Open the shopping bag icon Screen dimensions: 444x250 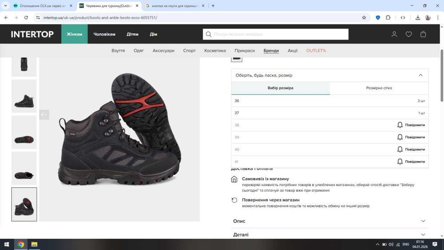coord(423,34)
